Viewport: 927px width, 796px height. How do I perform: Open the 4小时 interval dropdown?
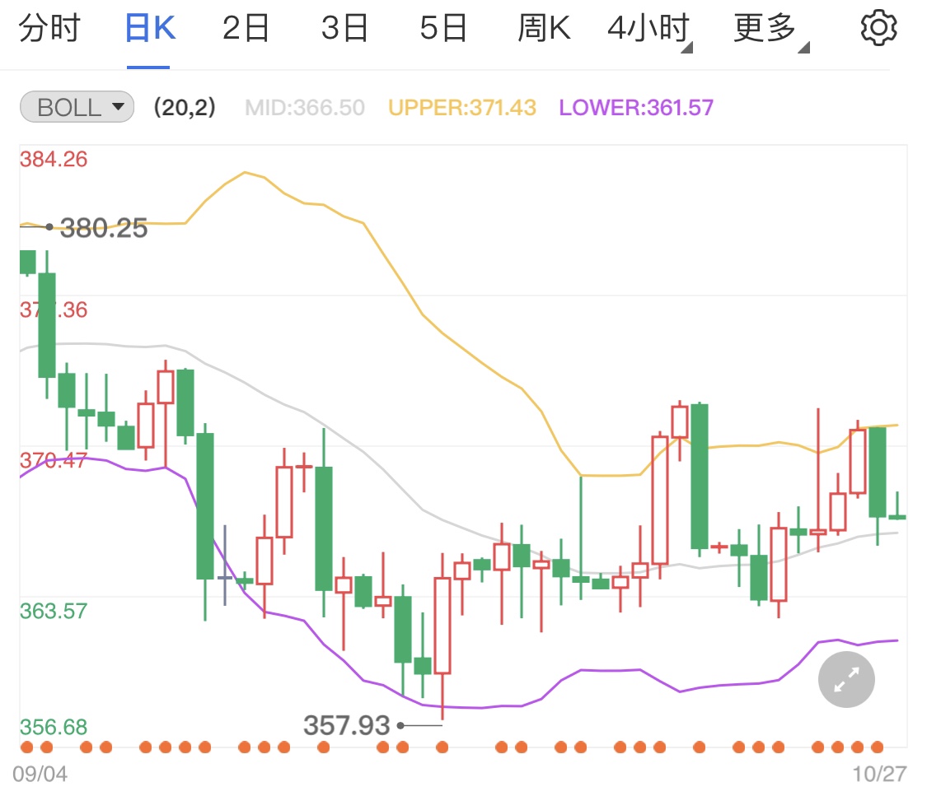point(650,30)
